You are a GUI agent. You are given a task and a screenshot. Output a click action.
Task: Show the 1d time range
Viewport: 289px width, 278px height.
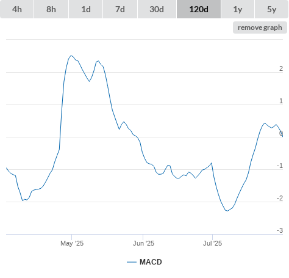coord(86,9)
